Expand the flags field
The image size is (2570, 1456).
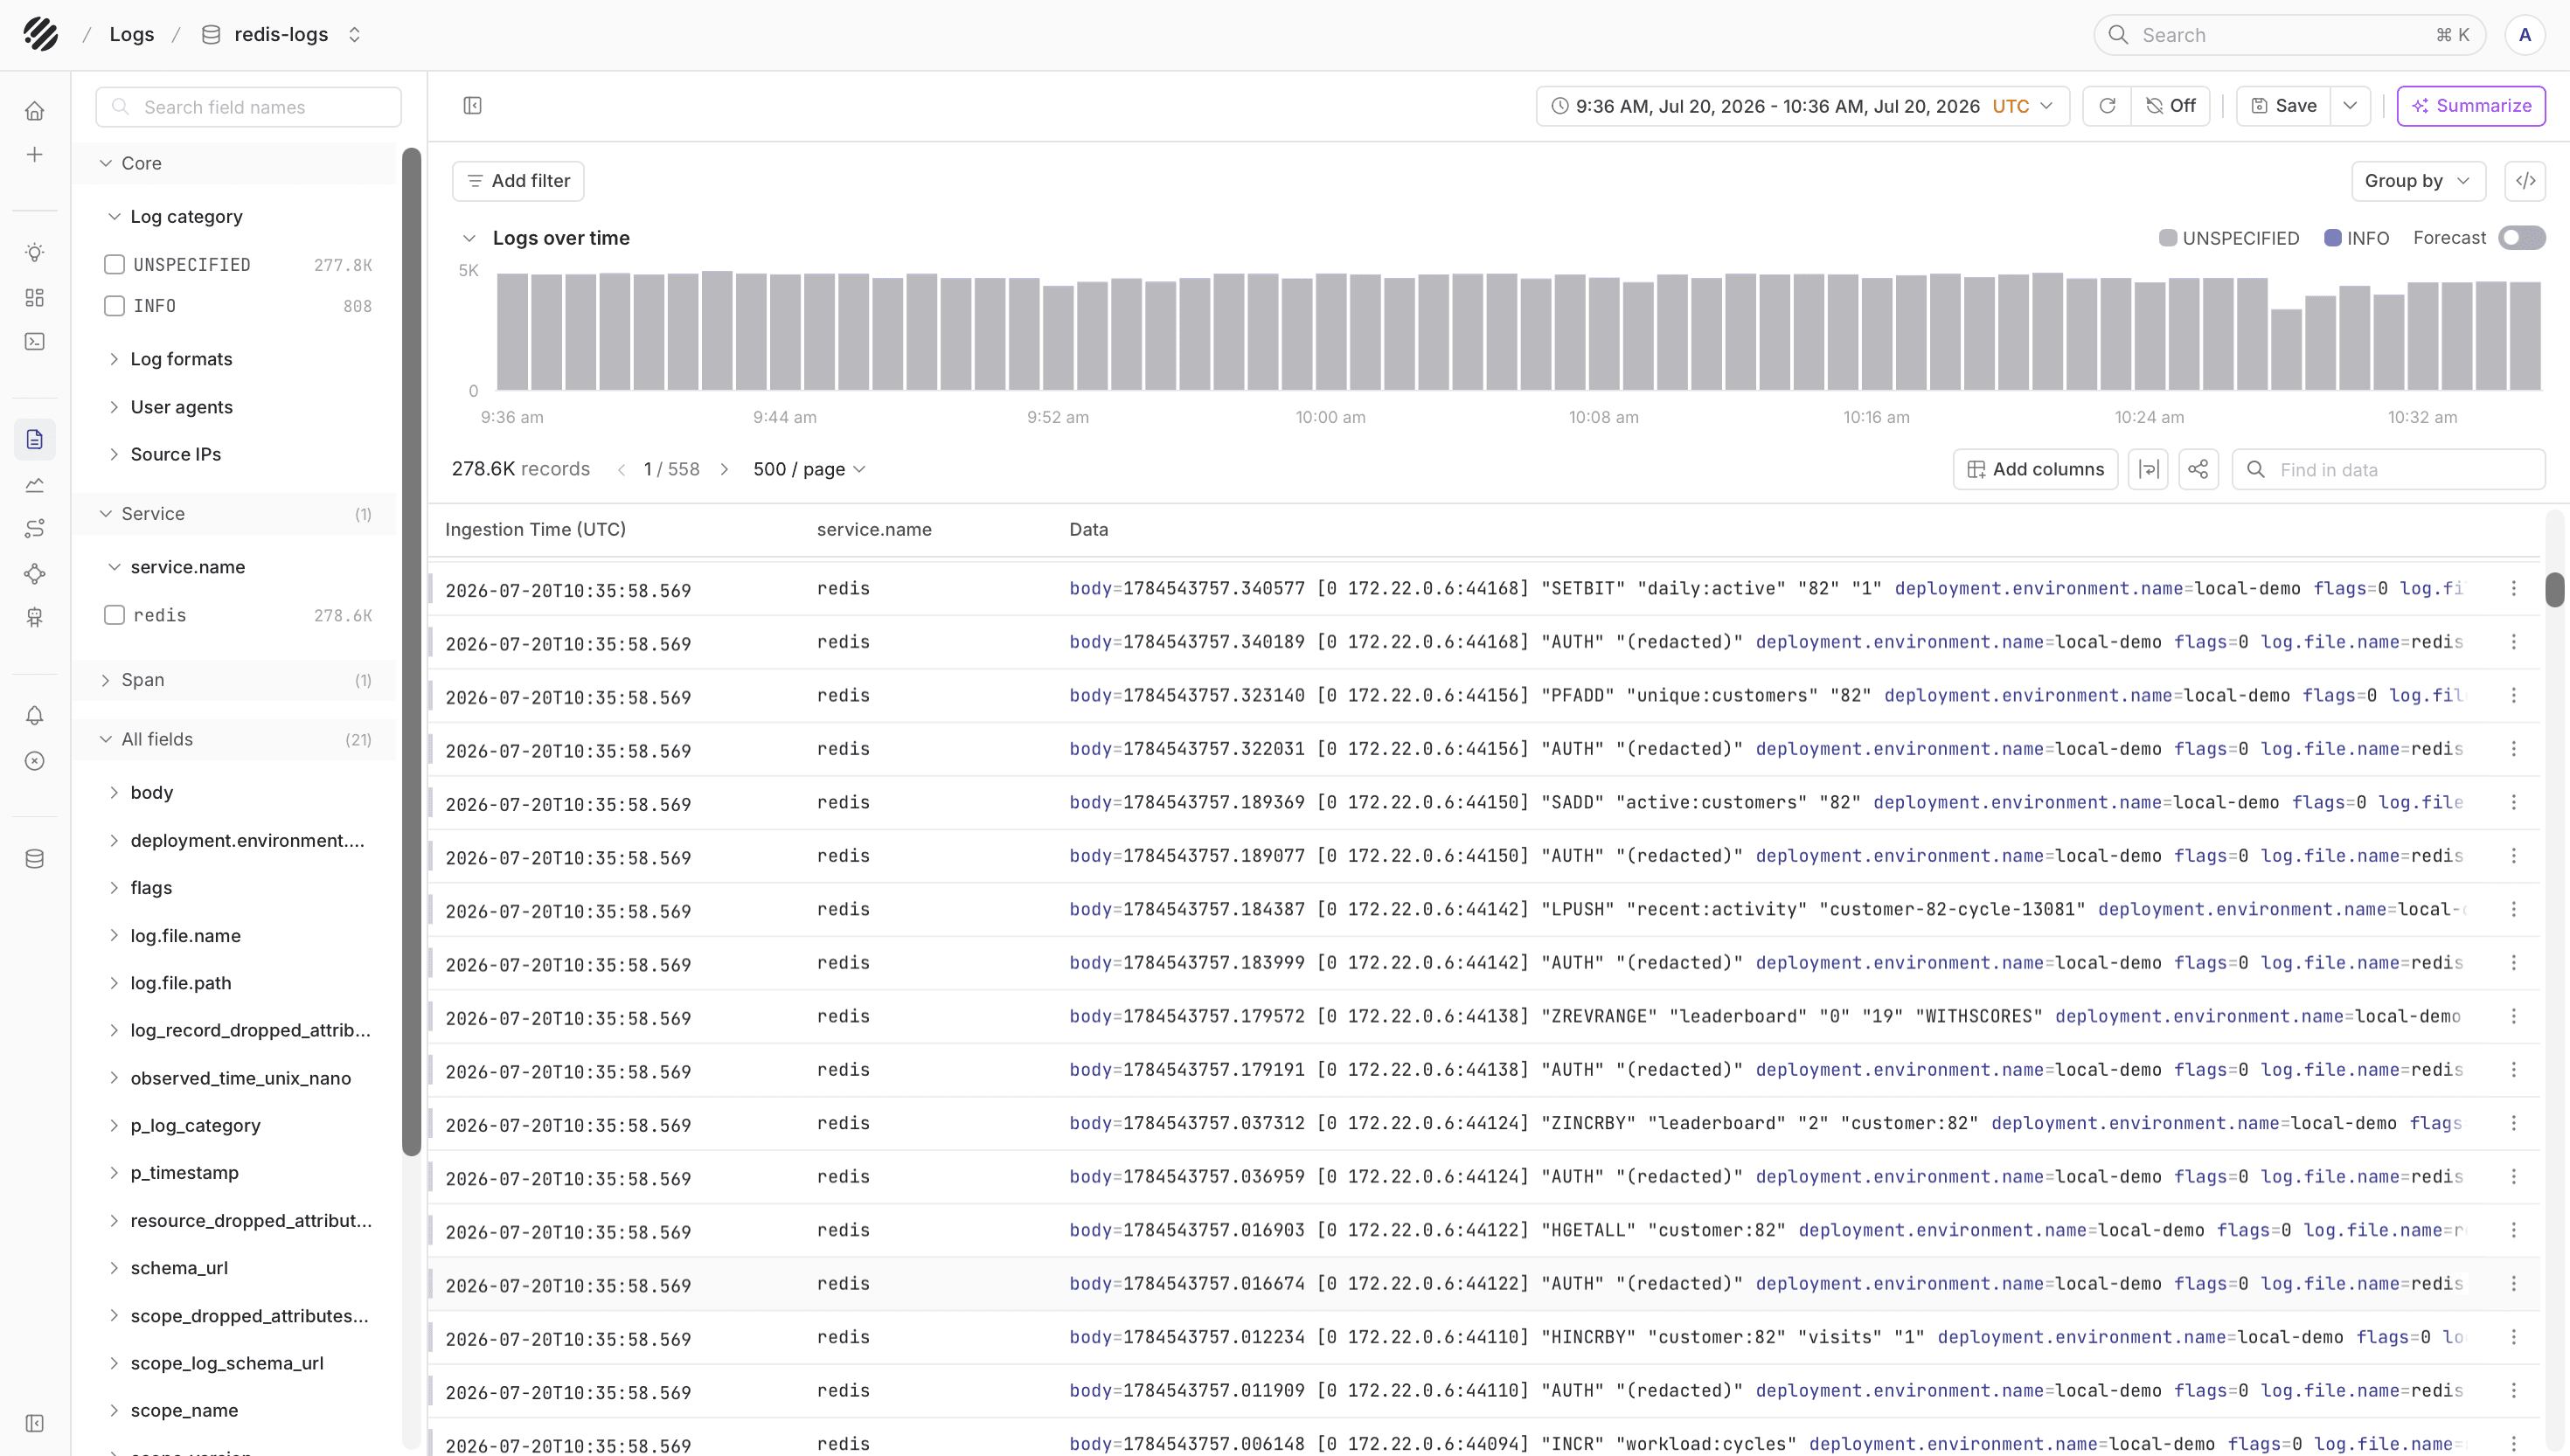coord(114,888)
